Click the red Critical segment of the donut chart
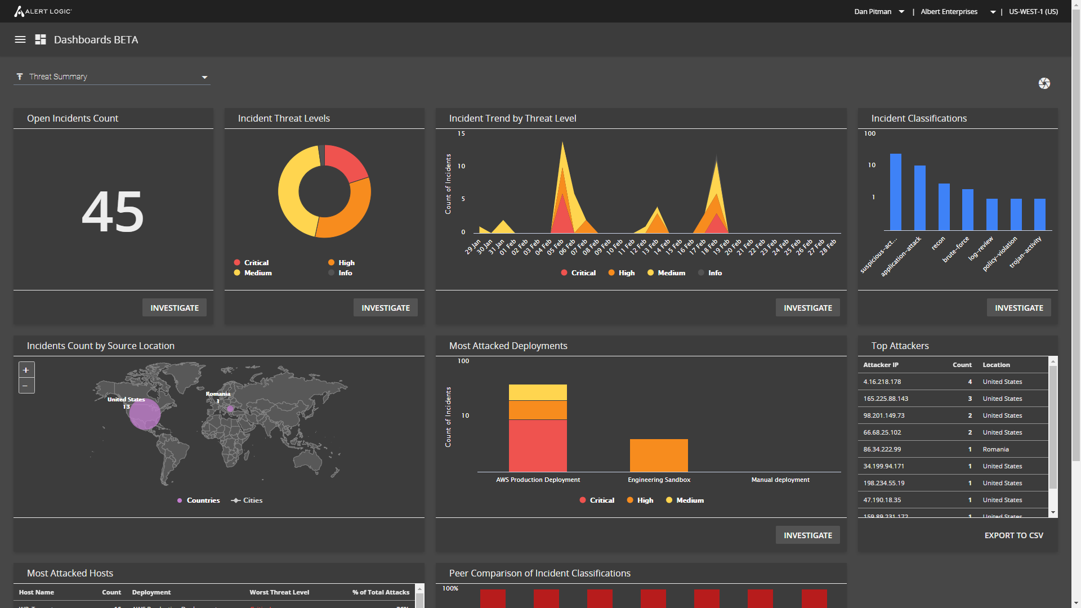The width and height of the screenshot is (1081, 608). [346, 162]
